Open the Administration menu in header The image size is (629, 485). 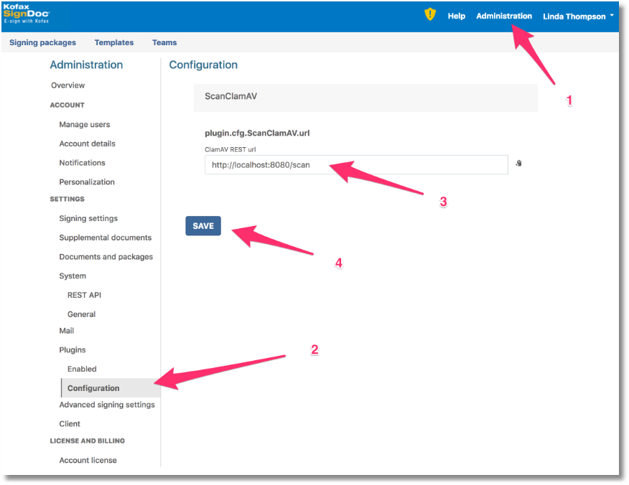(x=504, y=16)
